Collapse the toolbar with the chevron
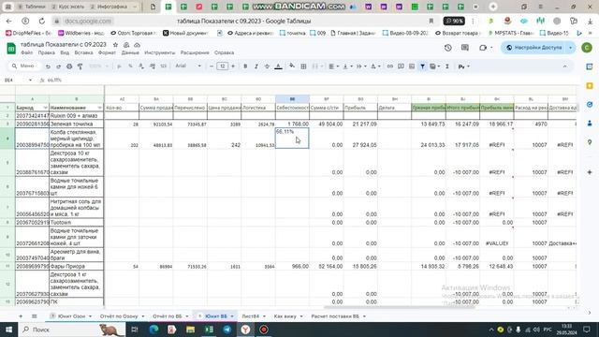 (x=564, y=66)
